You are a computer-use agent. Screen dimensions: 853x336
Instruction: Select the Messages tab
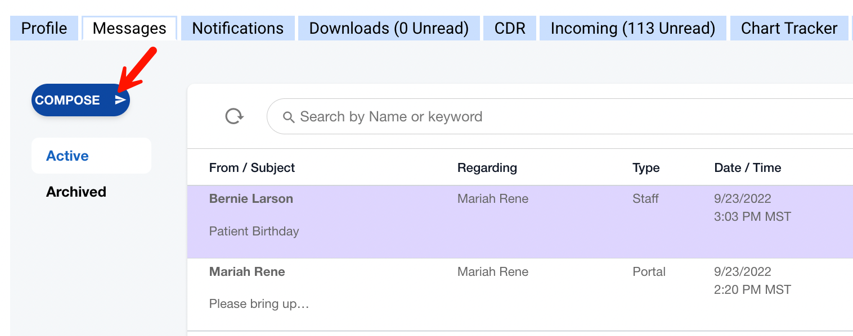coord(129,28)
